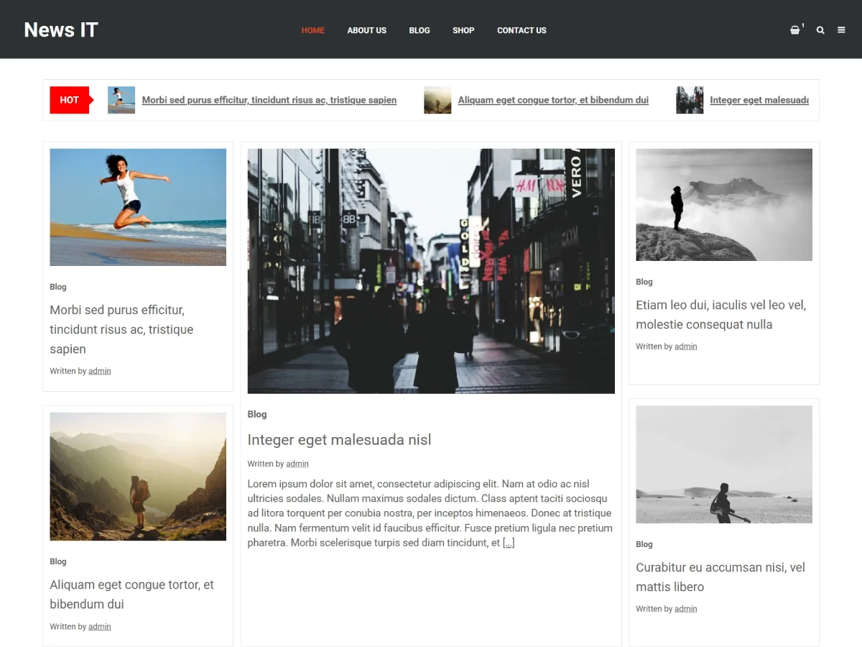Open 'Aliquam eget congue tortor' ticker headline

(553, 100)
